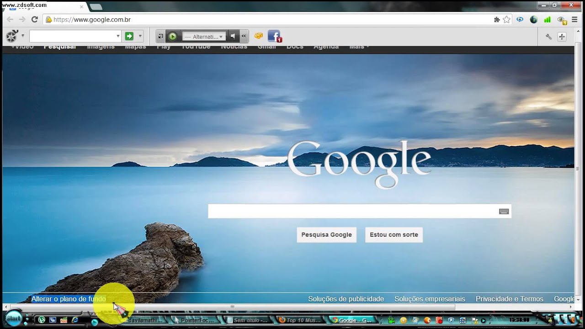Click the Pesquisa Google button
The image size is (585, 329).
pos(326,234)
